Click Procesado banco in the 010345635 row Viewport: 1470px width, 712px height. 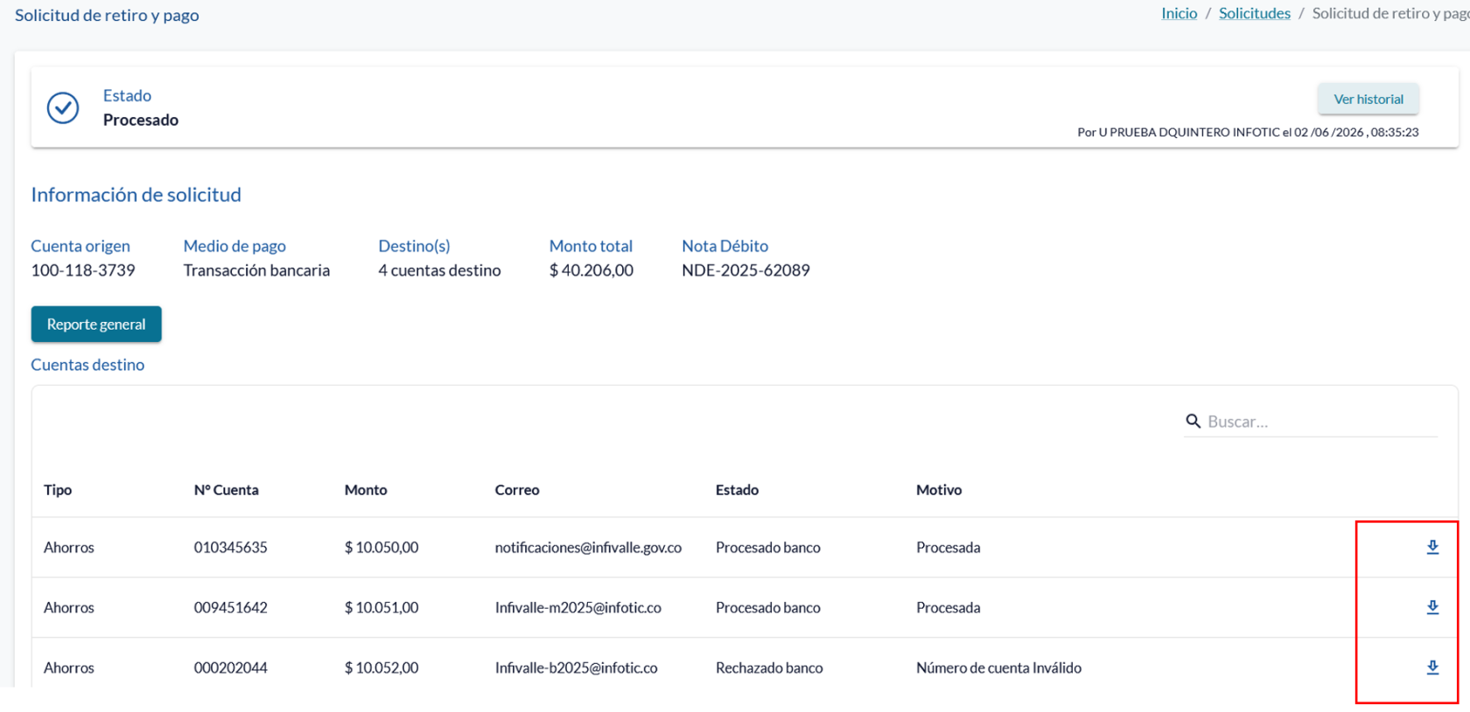[x=768, y=548]
